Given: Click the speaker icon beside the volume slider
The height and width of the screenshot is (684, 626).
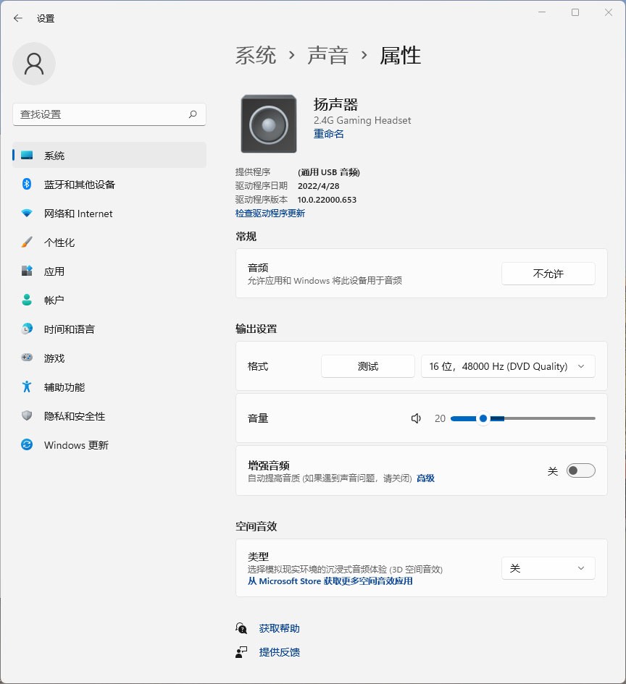Looking at the screenshot, I should 415,418.
